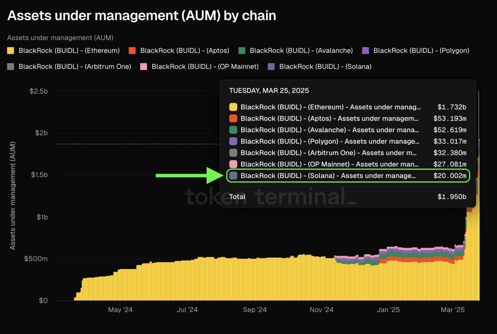Click the Nov '24 x-axis label
Screen dimensions: 497x334
pyautogui.click(x=322, y=310)
